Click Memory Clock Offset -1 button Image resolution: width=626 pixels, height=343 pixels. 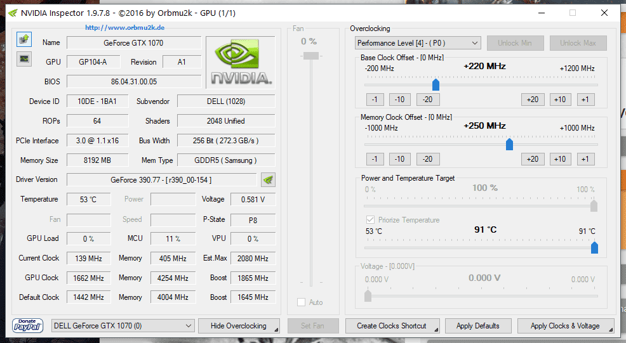(x=375, y=159)
